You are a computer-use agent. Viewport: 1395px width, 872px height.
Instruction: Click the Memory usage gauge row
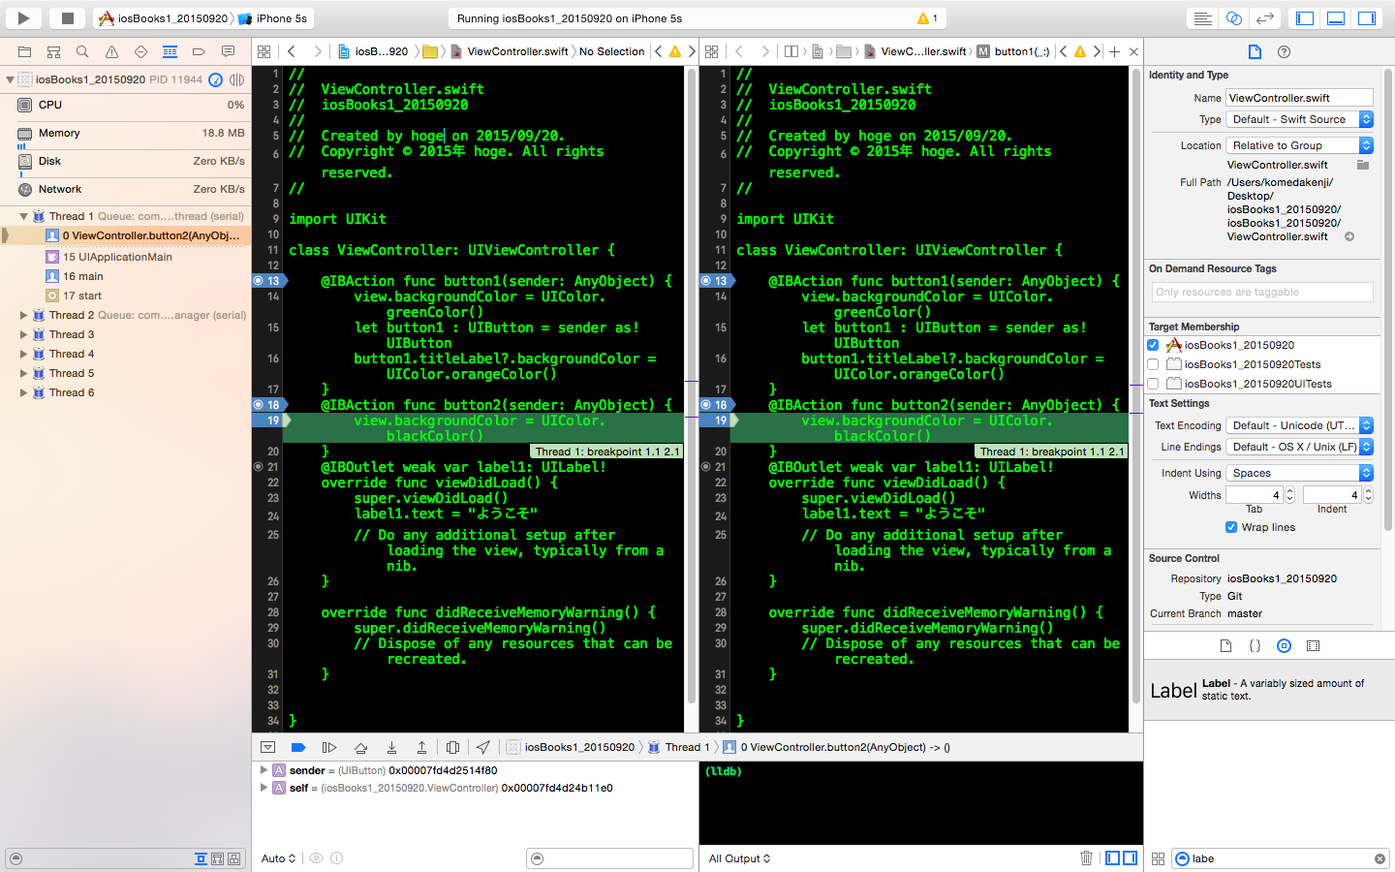[x=126, y=133]
